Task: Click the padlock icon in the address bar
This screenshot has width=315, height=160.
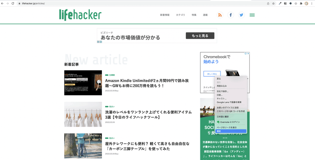Action: pyautogui.click(x=19, y=4)
